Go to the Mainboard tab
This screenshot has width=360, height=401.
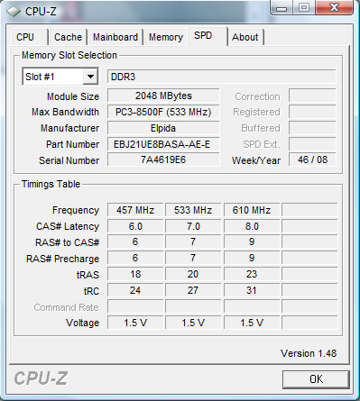point(115,37)
